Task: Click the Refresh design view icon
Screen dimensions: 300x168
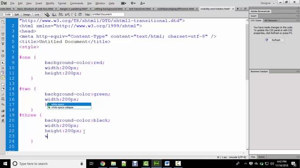Action: (80, 14)
